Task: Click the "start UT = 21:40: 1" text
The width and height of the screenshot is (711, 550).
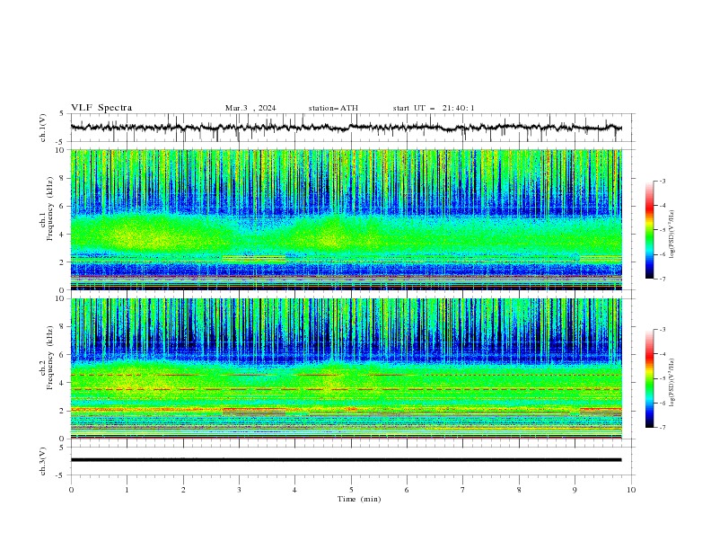Action: coord(434,108)
